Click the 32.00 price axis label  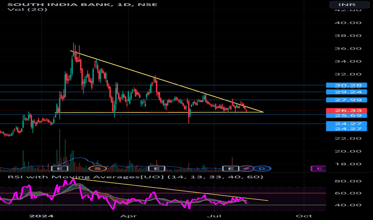pyautogui.click(x=348, y=74)
